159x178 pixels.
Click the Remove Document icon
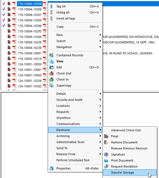pos(106,142)
